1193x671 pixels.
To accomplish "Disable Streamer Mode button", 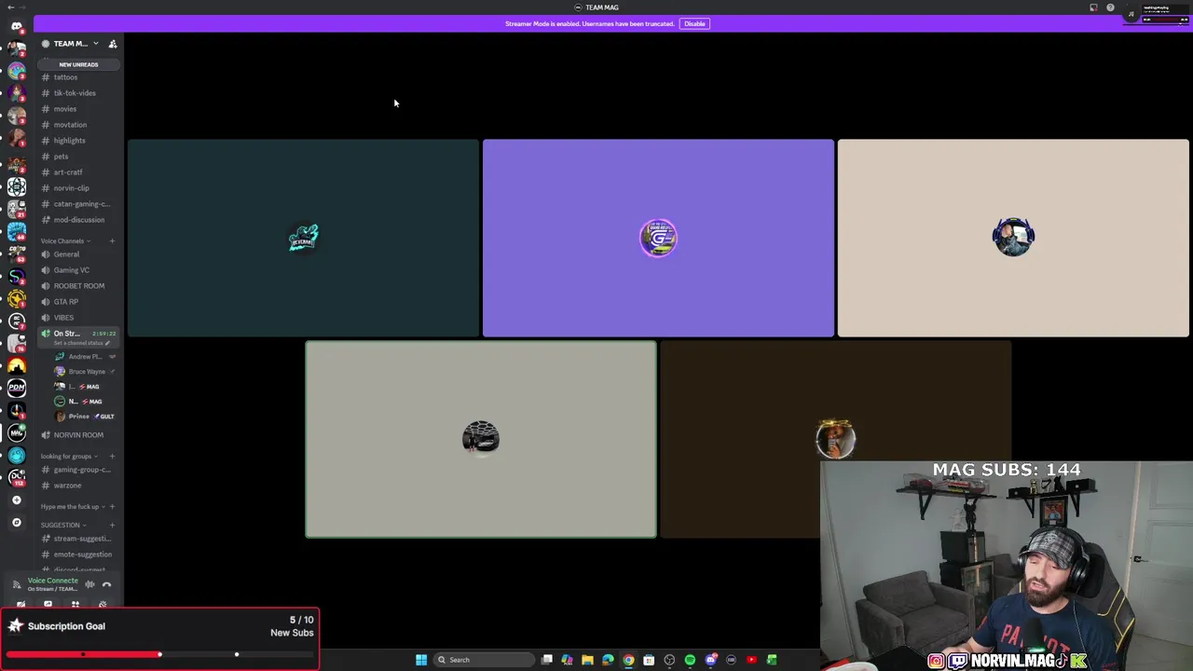I will [694, 23].
